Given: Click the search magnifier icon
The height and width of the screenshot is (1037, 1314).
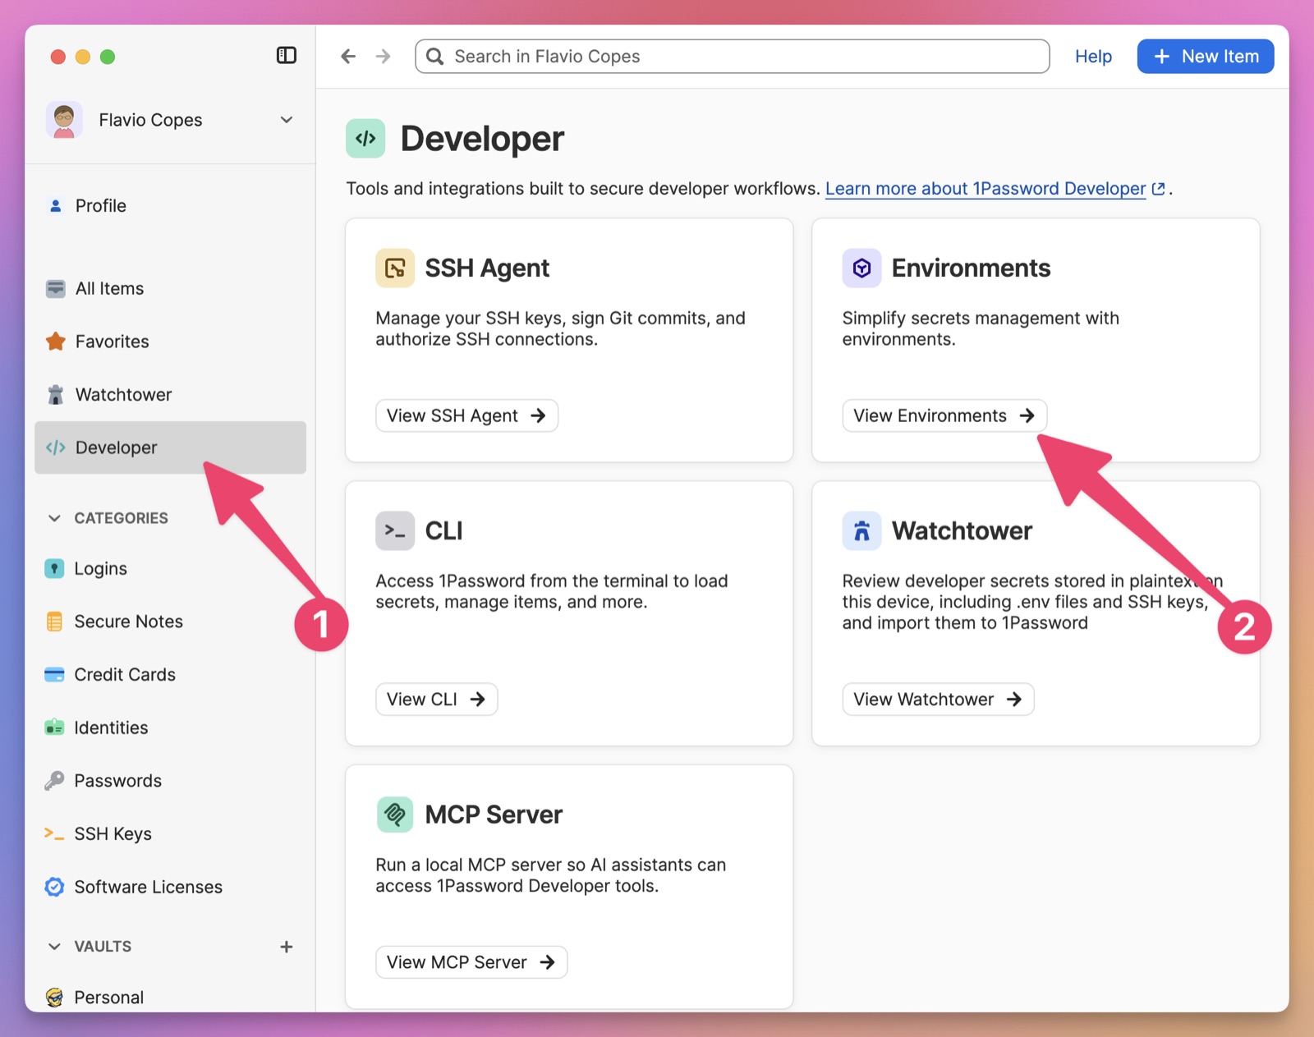Looking at the screenshot, I should pyautogui.click(x=435, y=56).
